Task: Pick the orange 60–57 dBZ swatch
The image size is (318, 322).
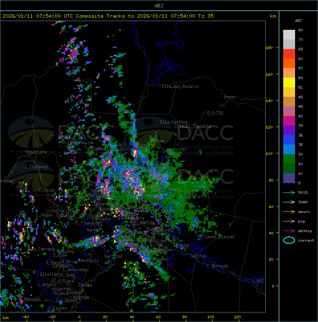Action: 289,63
